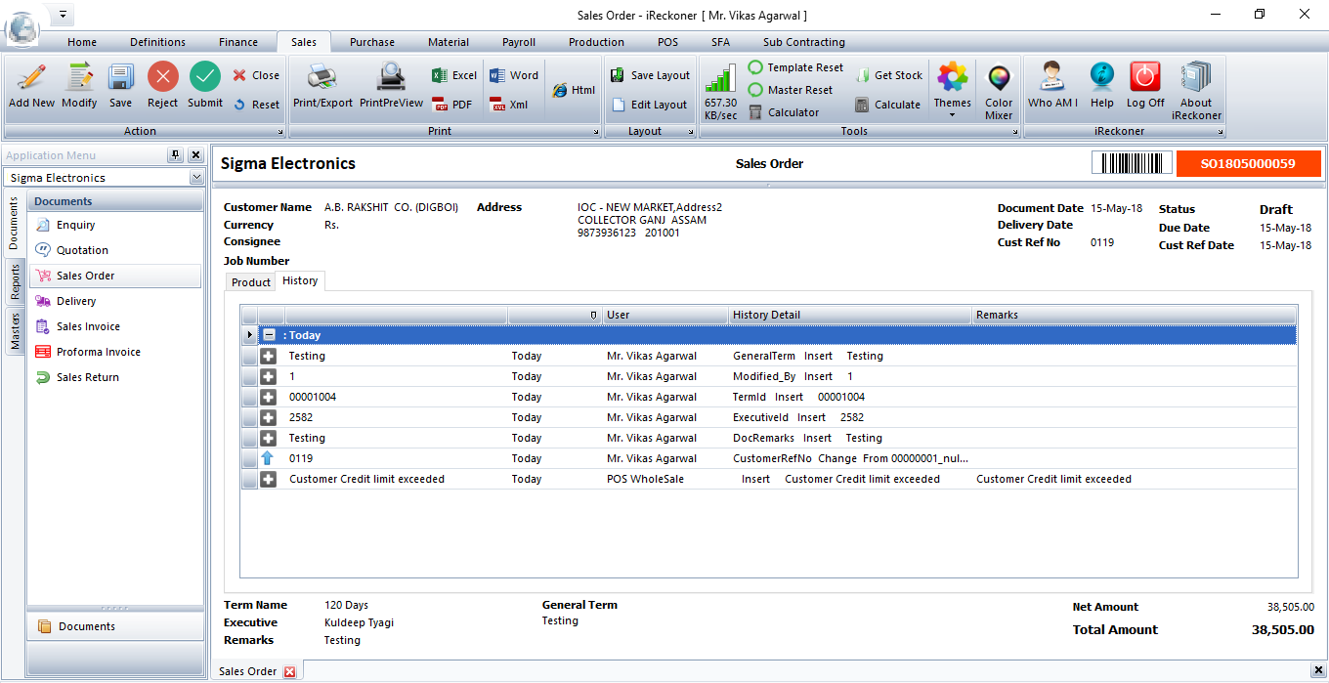Select the Master Reset radio option
This screenshot has width=1329, height=683.
tap(755, 90)
